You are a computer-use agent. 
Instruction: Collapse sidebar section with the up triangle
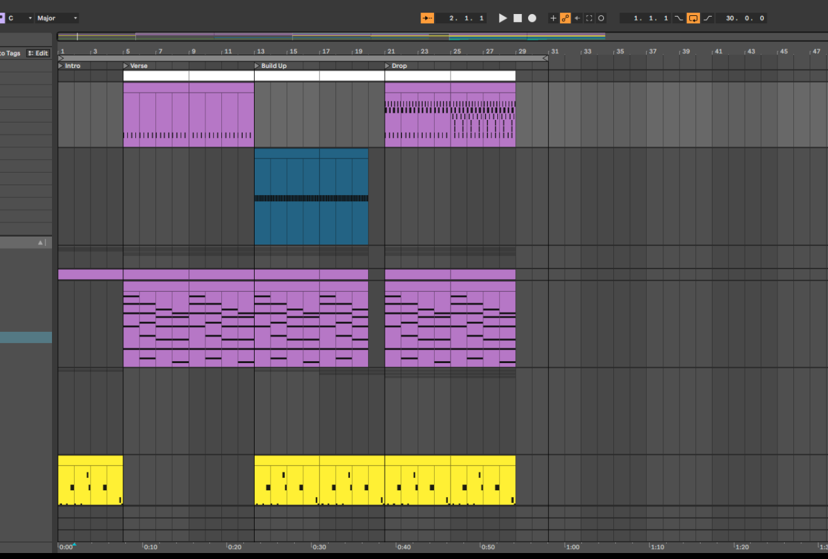click(x=40, y=243)
